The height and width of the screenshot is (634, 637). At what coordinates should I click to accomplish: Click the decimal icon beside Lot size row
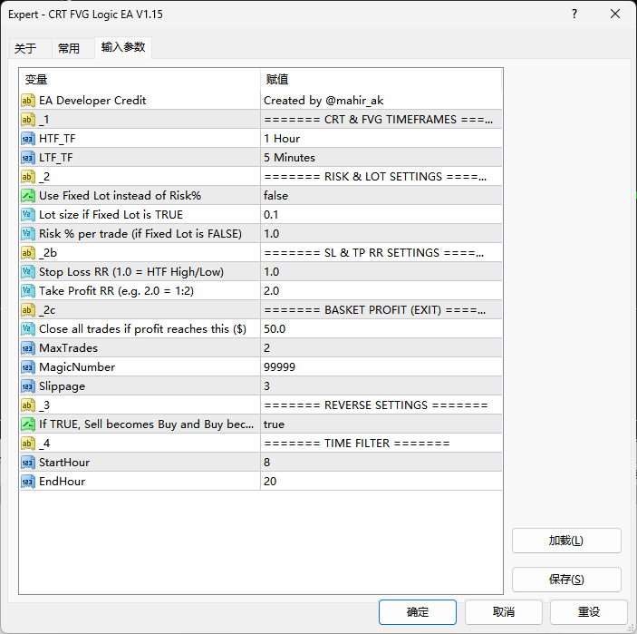click(28, 215)
